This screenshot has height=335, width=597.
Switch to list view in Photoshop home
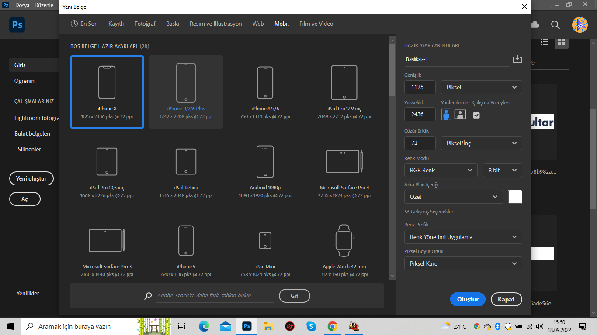point(544,42)
